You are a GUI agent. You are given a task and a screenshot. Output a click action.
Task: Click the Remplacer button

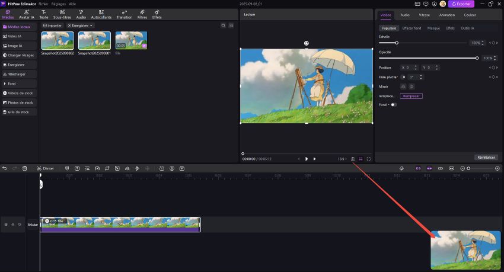point(411,96)
